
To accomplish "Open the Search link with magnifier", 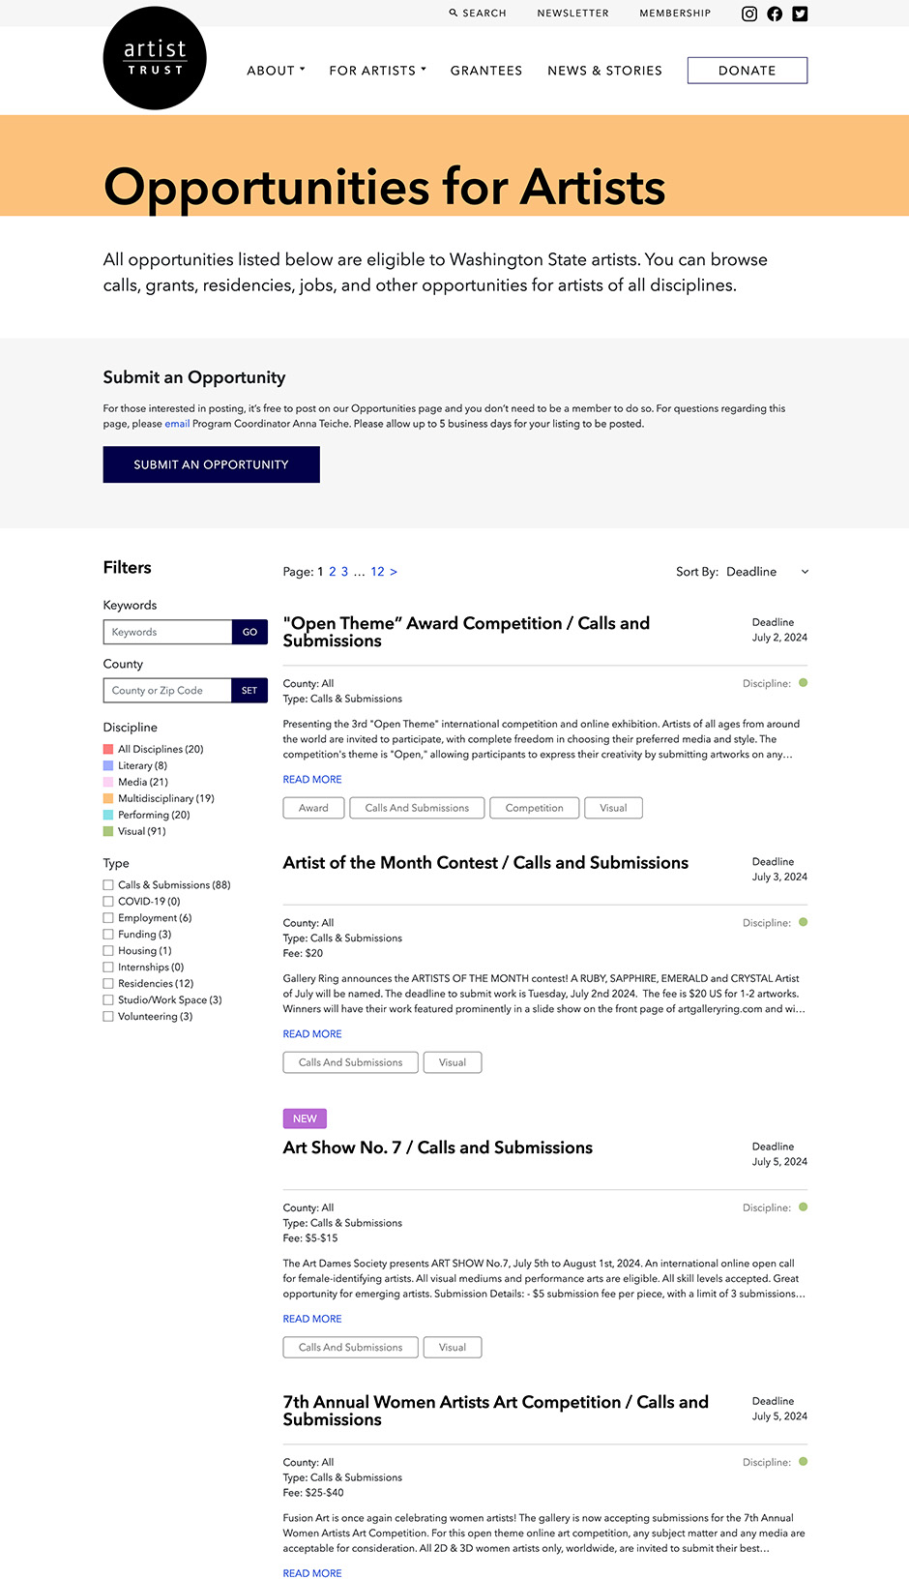I will tap(478, 14).
